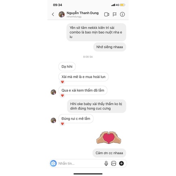Select the heart hands sticker
Image resolution: width=176 pixels, height=176 pixels.
coord(109,137)
